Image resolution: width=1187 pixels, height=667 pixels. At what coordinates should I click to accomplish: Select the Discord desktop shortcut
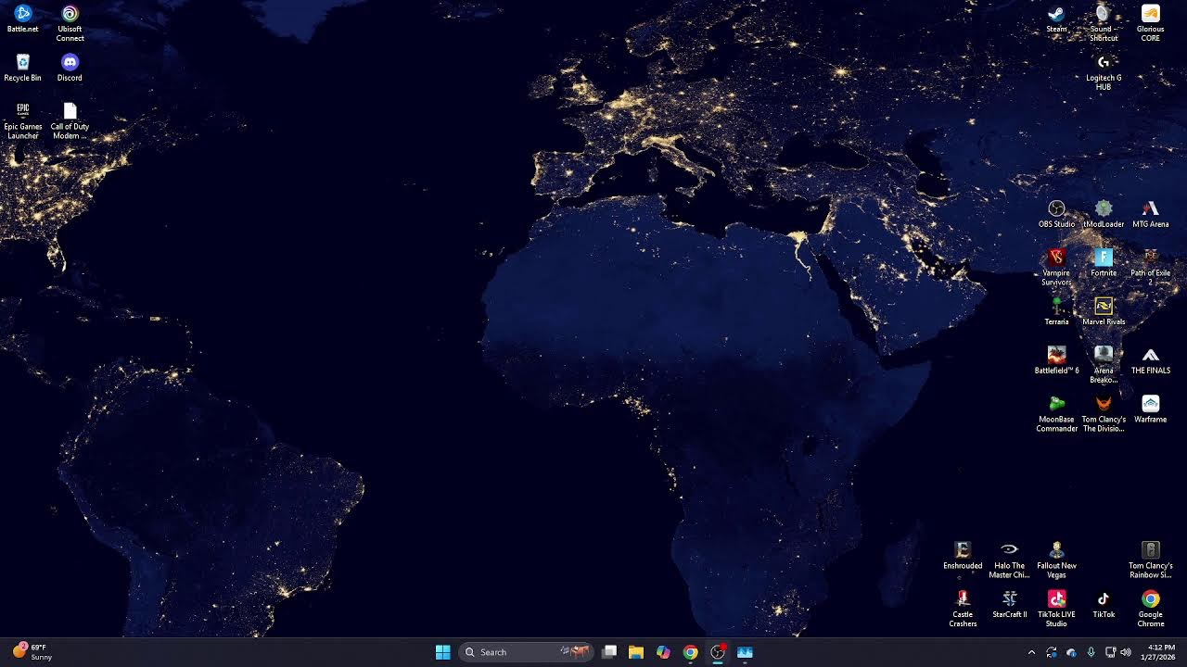click(x=70, y=68)
